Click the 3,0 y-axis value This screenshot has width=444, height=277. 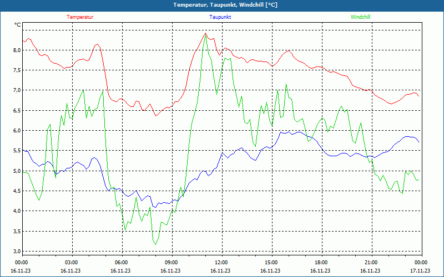point(17,252)
